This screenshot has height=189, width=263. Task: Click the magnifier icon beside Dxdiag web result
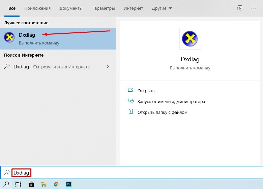[7, 66]
